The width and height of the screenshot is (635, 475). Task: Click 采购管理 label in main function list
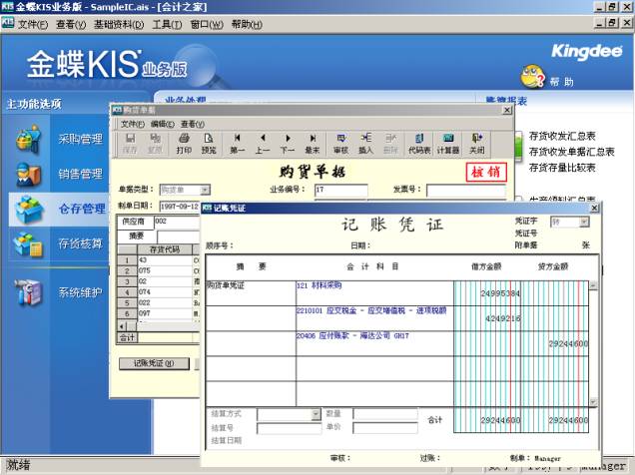[80, 139]
